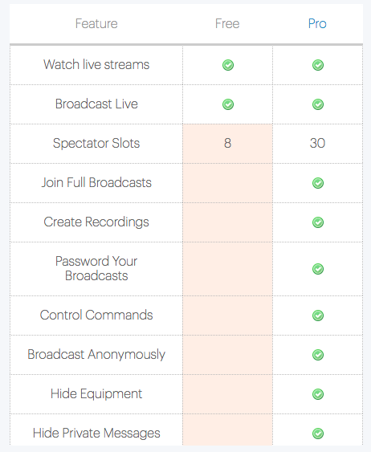Click the Join Full Broadcasts label

(96, 182)
